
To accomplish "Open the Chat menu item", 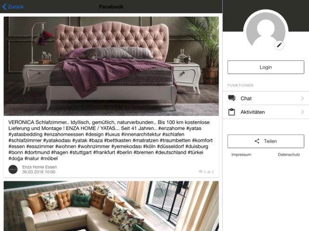I will tap(266, 98).
